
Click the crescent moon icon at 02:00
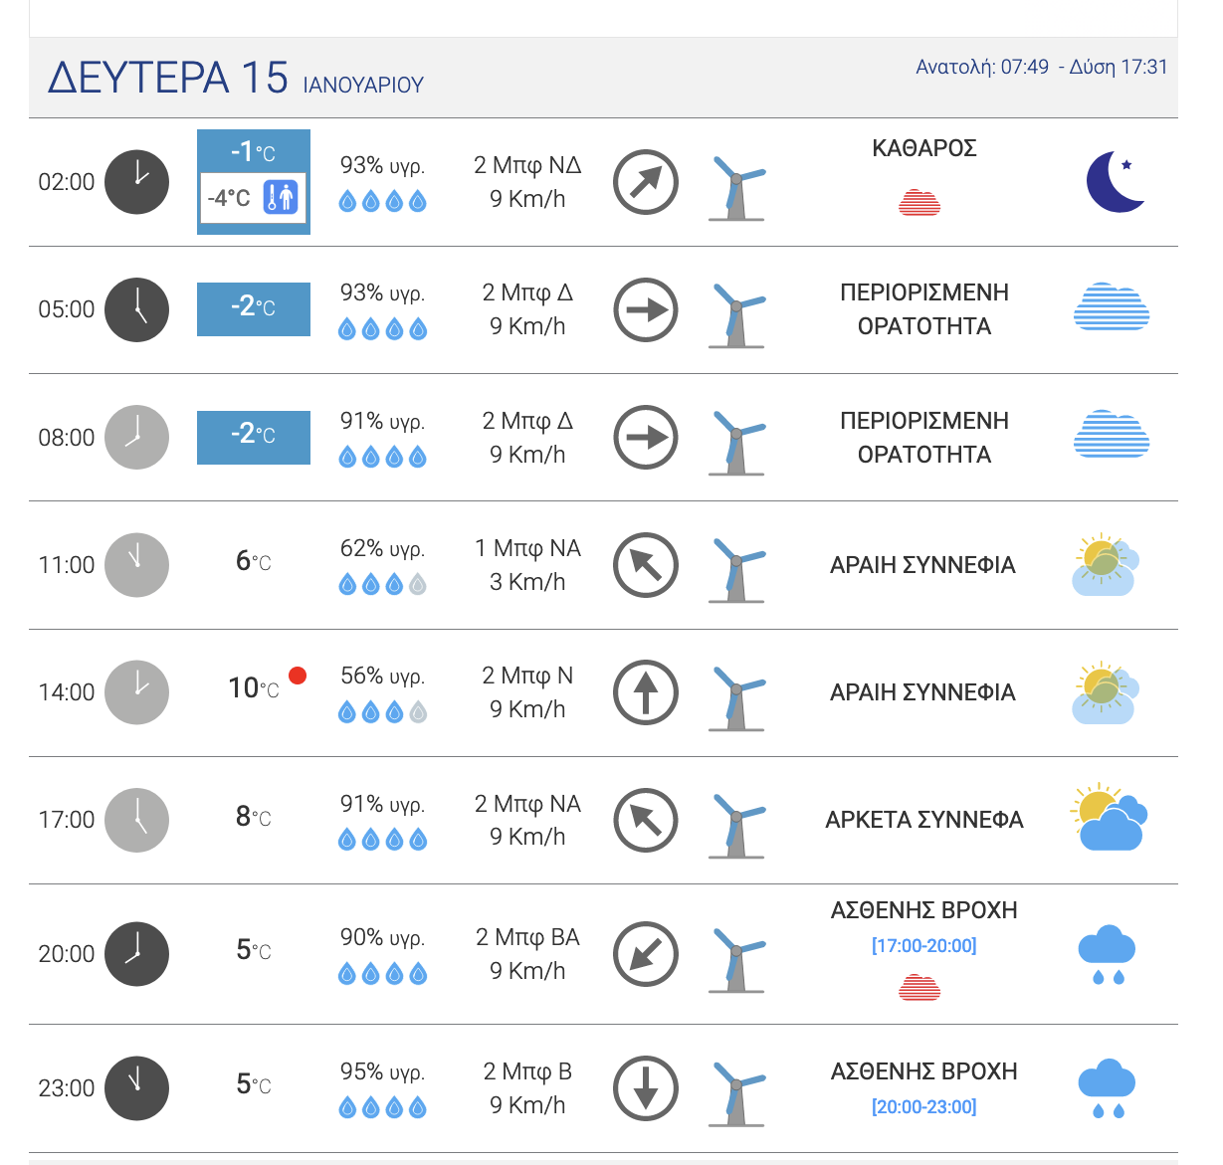coord(1115,182)
